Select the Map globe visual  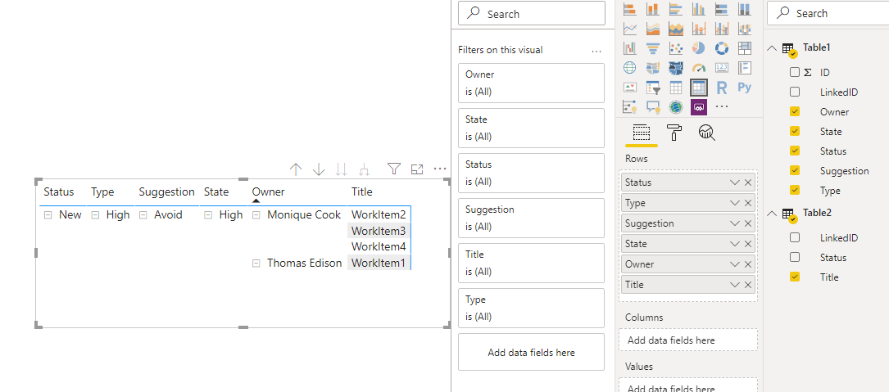point(630,68)
